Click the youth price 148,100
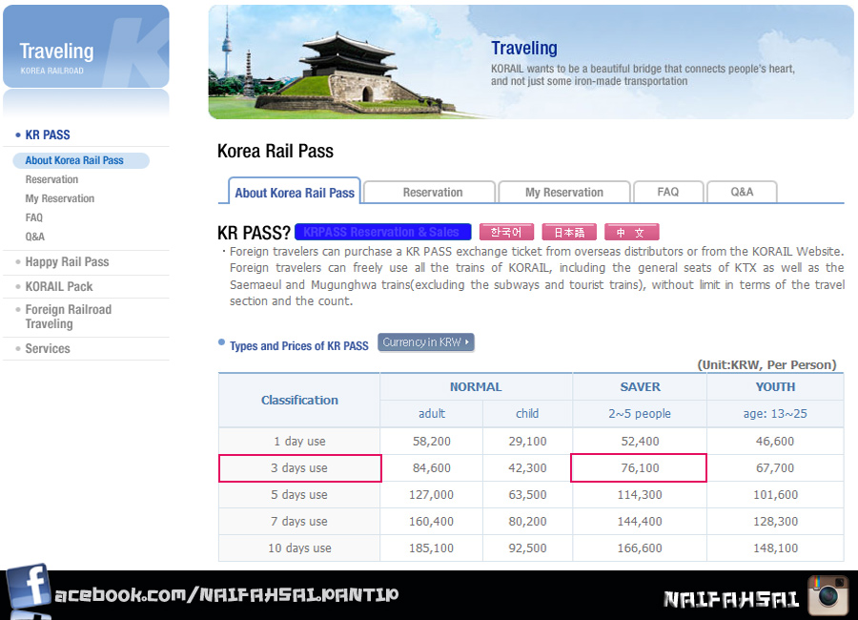 775,548
